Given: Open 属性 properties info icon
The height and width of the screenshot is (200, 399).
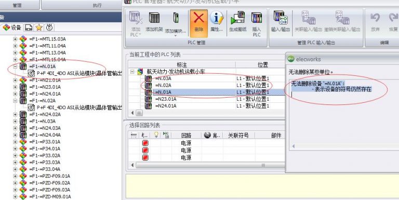Looking at the screenshot, I should point(217,22).
